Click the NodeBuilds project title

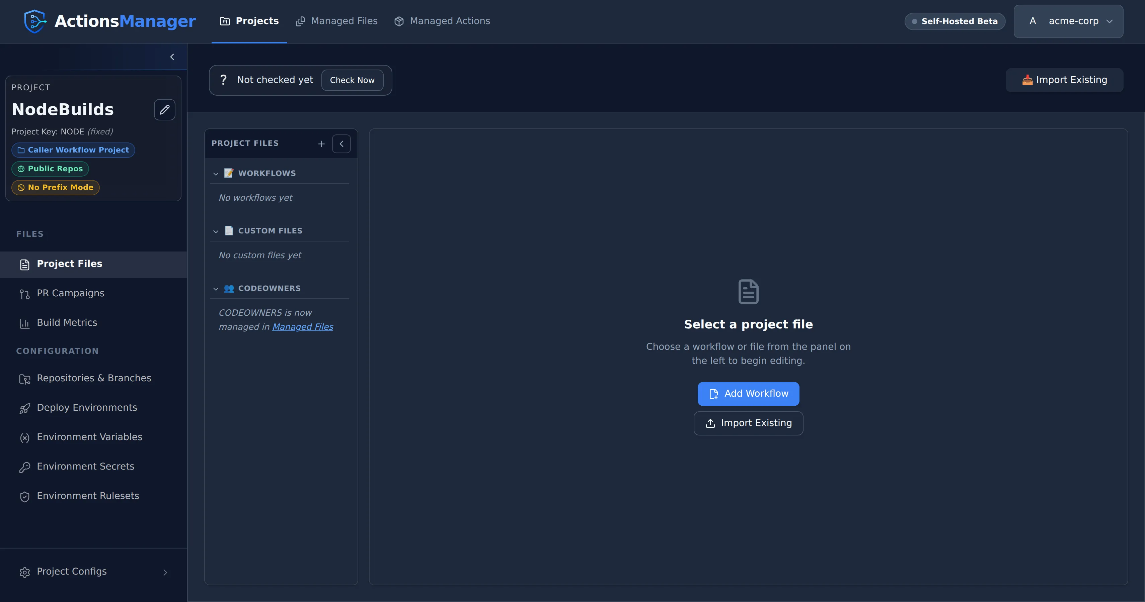click(x=63, y=110)
